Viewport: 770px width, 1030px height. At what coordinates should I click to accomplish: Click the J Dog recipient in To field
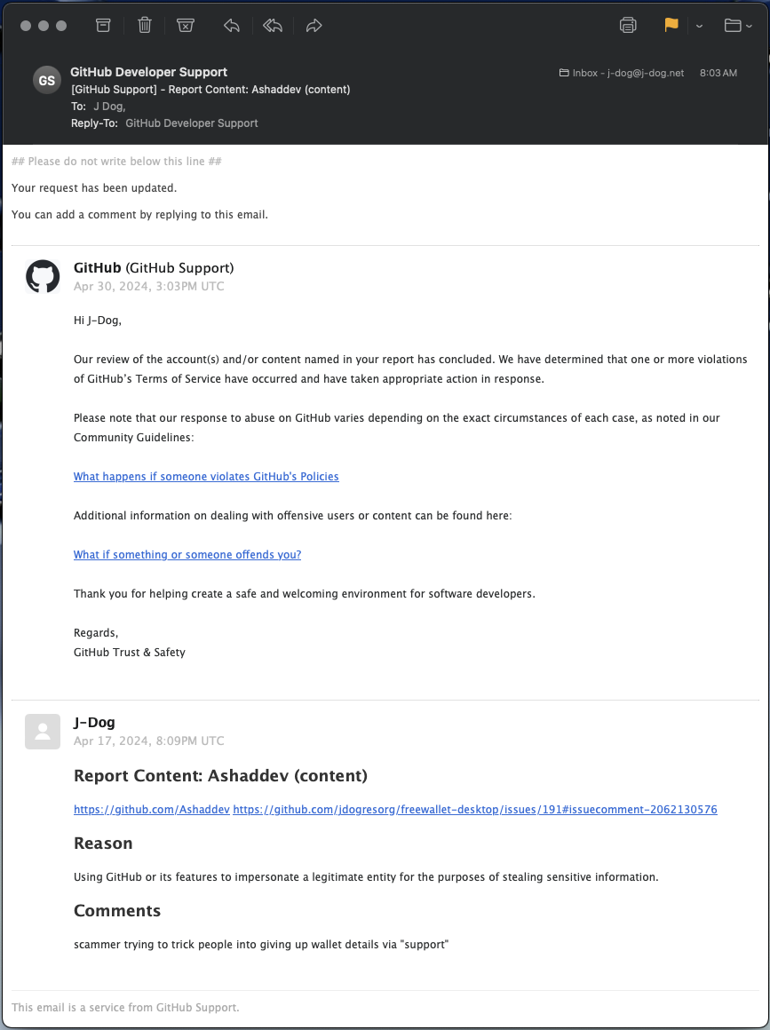[109, 107]
